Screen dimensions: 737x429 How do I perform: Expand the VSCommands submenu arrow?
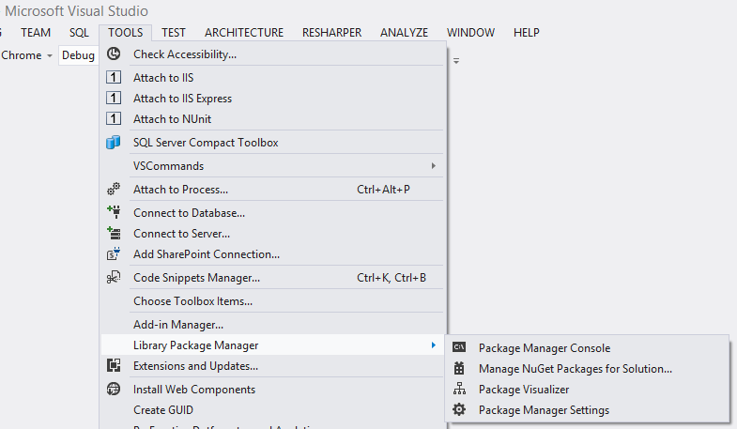tap(434, 166)
